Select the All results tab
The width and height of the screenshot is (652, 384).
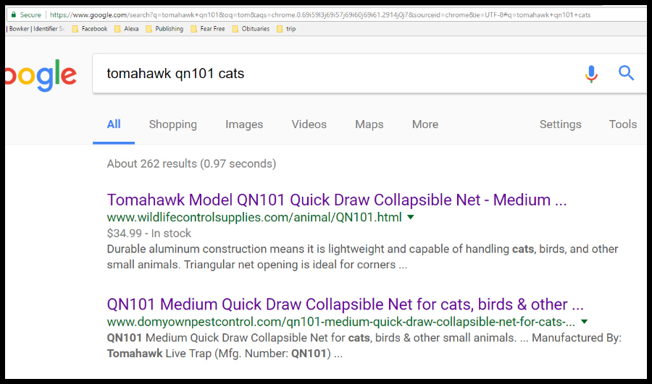tap(114, 124)
